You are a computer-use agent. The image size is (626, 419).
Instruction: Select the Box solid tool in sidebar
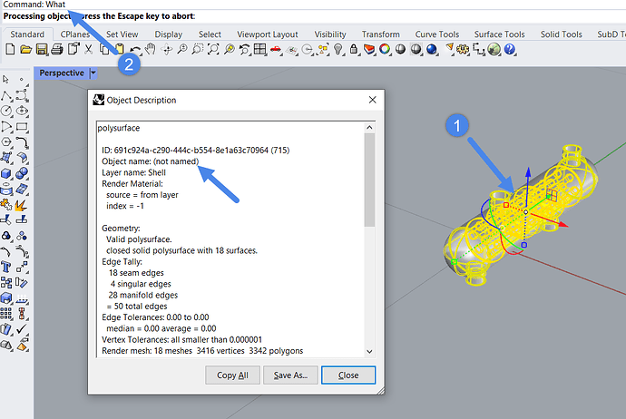click(x=8, y=173)
